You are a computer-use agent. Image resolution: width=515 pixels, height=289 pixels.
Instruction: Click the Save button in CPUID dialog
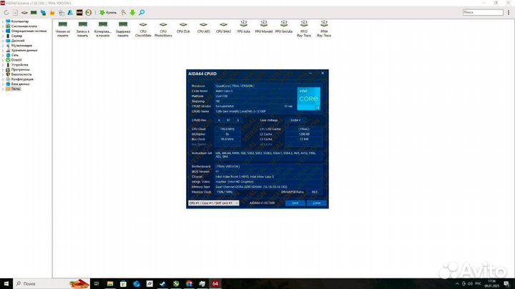coord(295,203)
